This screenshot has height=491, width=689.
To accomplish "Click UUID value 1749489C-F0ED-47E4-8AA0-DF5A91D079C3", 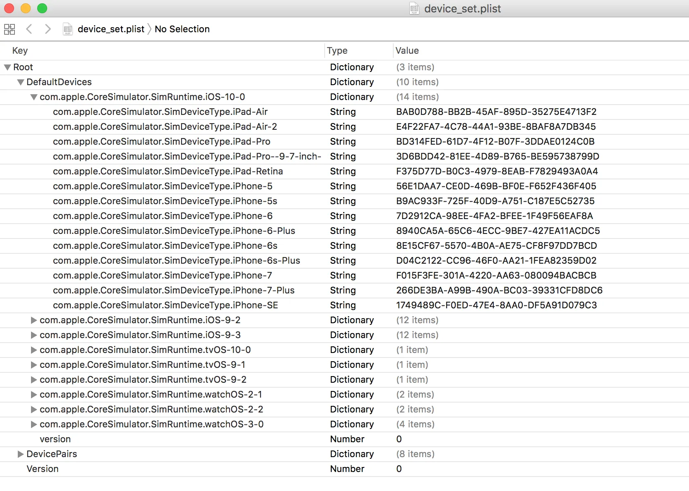I will pos(497,305).
